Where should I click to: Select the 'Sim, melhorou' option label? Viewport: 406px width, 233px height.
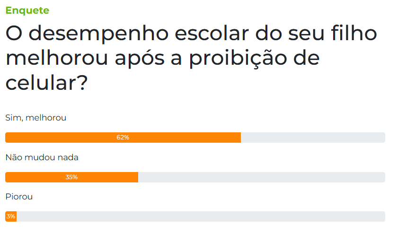coord(36,118)
